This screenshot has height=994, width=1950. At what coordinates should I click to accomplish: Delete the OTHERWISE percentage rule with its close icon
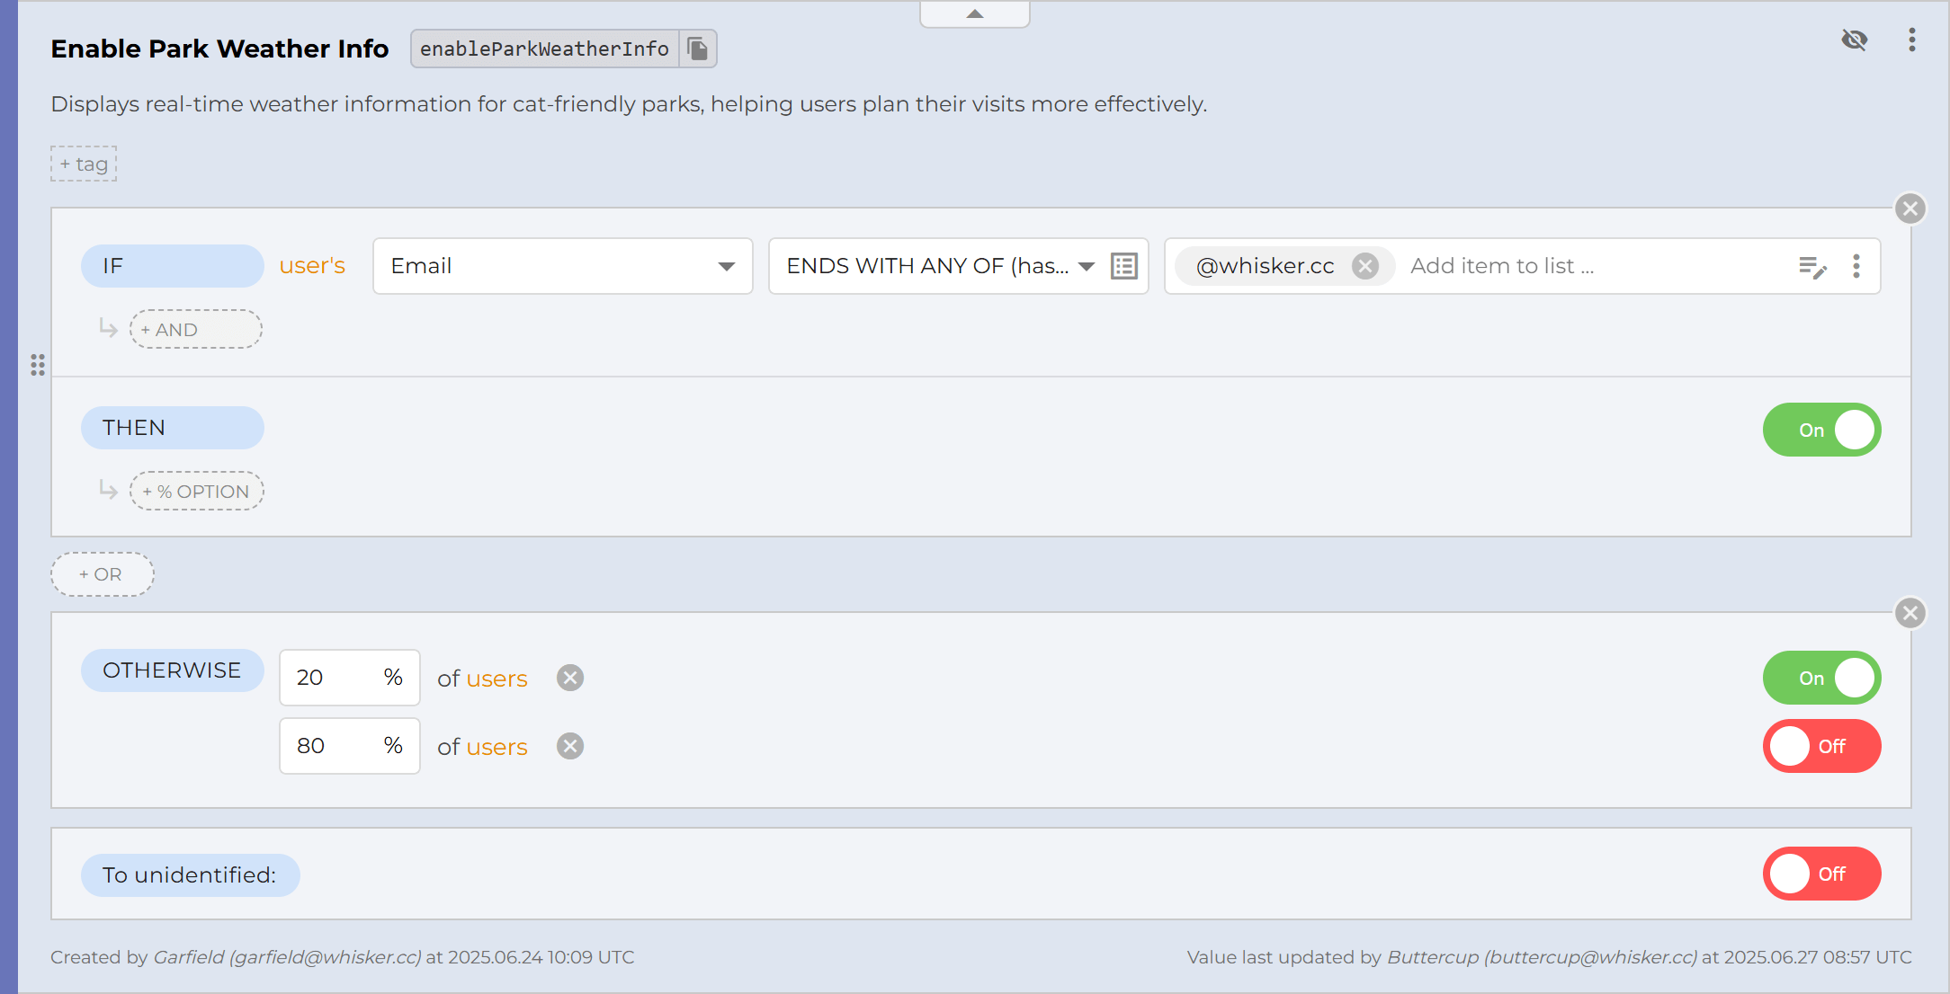coord(1910,614)
